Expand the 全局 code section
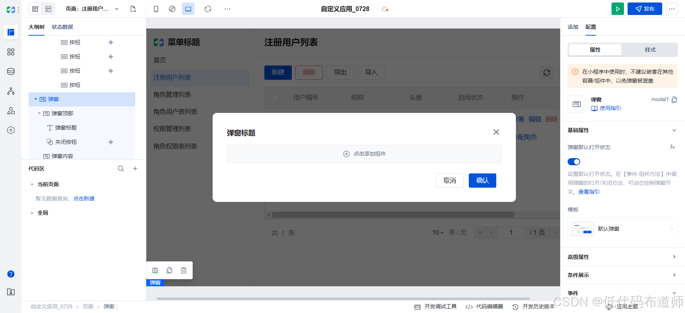This screenshot has height=313, width=685. [32, 213]
